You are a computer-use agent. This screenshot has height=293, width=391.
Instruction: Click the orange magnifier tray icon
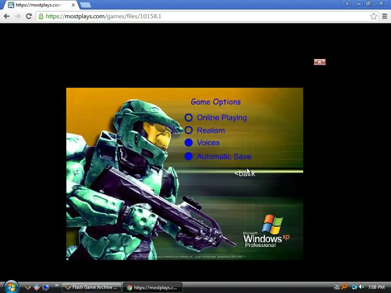click(x=344, y=287)
